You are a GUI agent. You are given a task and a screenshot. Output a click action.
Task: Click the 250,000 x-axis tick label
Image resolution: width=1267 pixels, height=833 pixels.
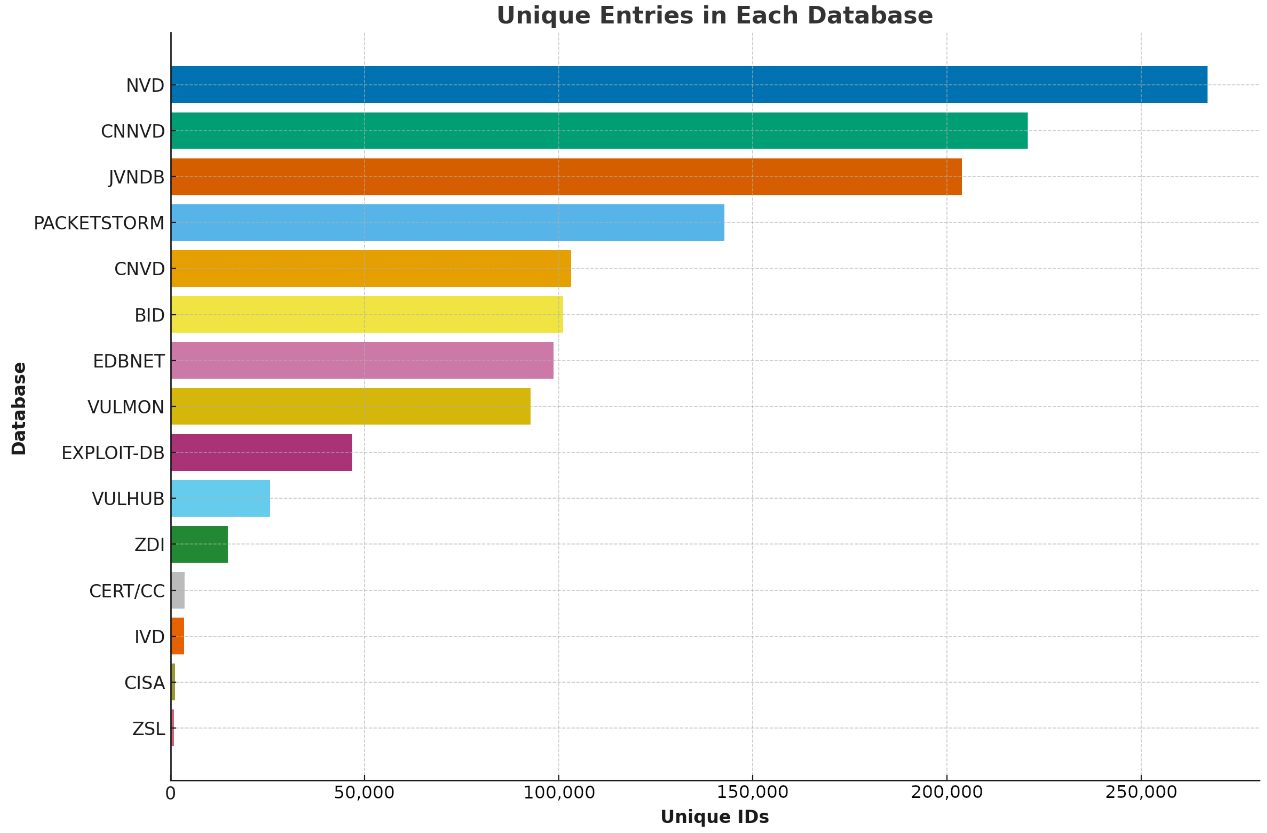1141,793
